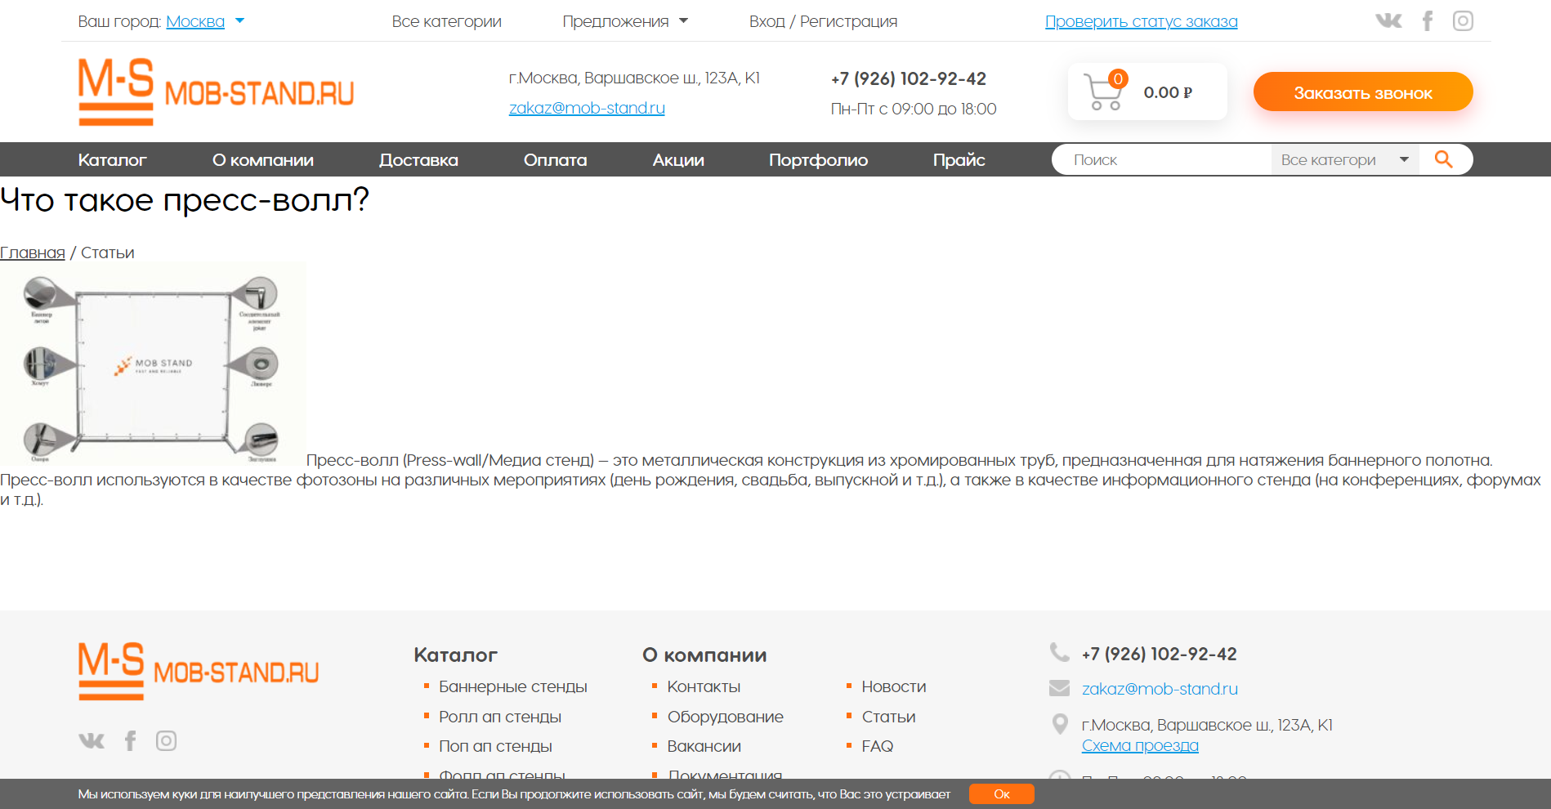Viewport: 1551px width, 809px height.
Task: Open footer Новости link
Action: [894, 686]
